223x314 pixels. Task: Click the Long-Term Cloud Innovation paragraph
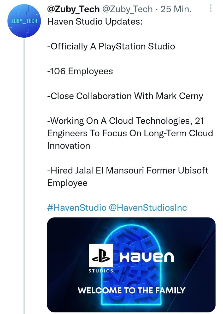130,133
